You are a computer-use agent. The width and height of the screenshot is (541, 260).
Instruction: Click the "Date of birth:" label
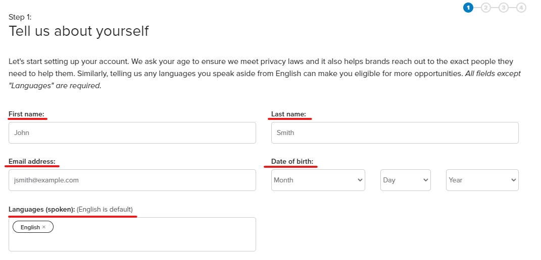point(292,161)
